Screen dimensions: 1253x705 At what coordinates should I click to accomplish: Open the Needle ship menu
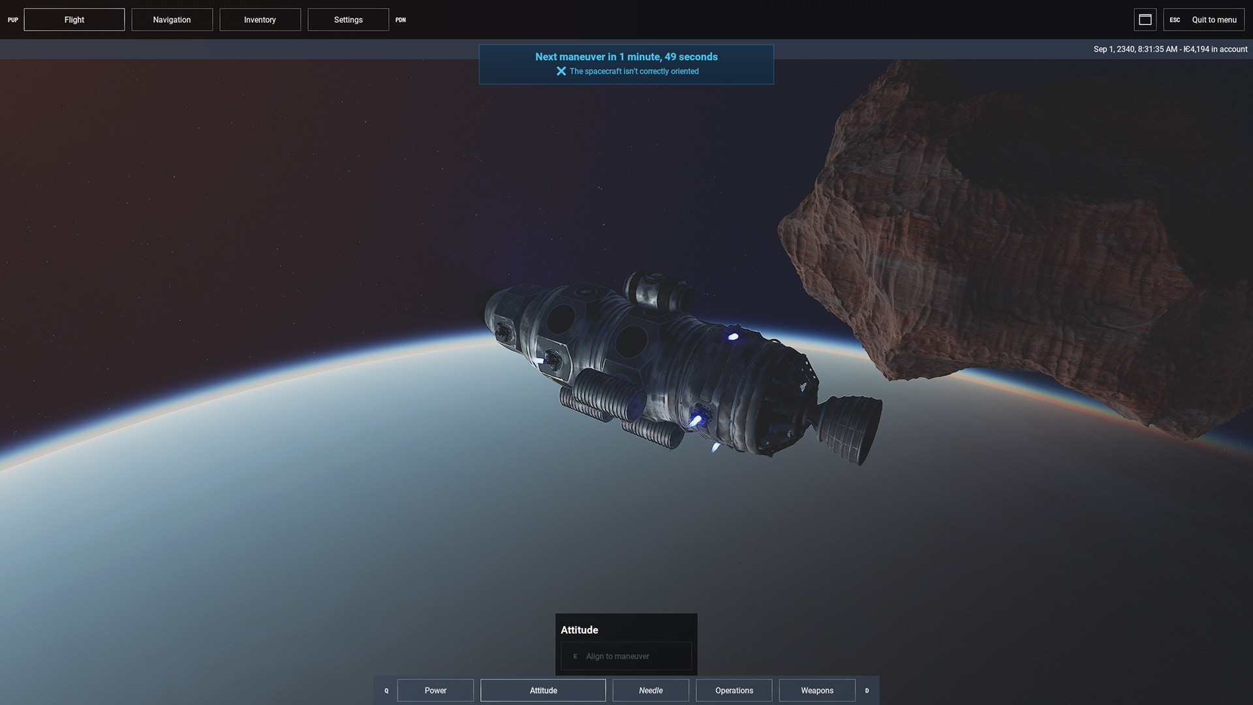[651, 691]
